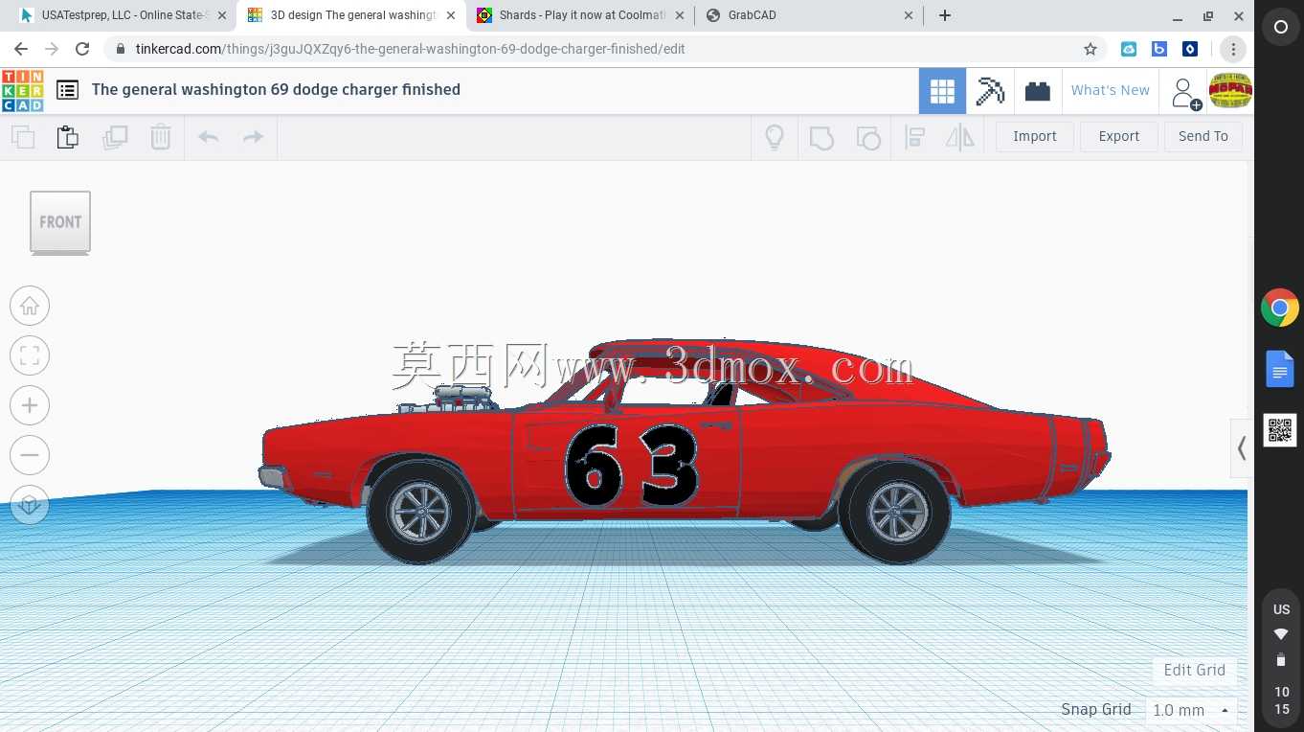Click the Paste clipboard icon
This screenshot has height=732, width=1304.
tap(67, 137)
